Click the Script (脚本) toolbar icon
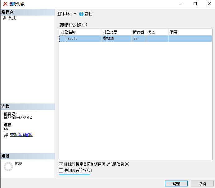 click(x=60, y=14)
